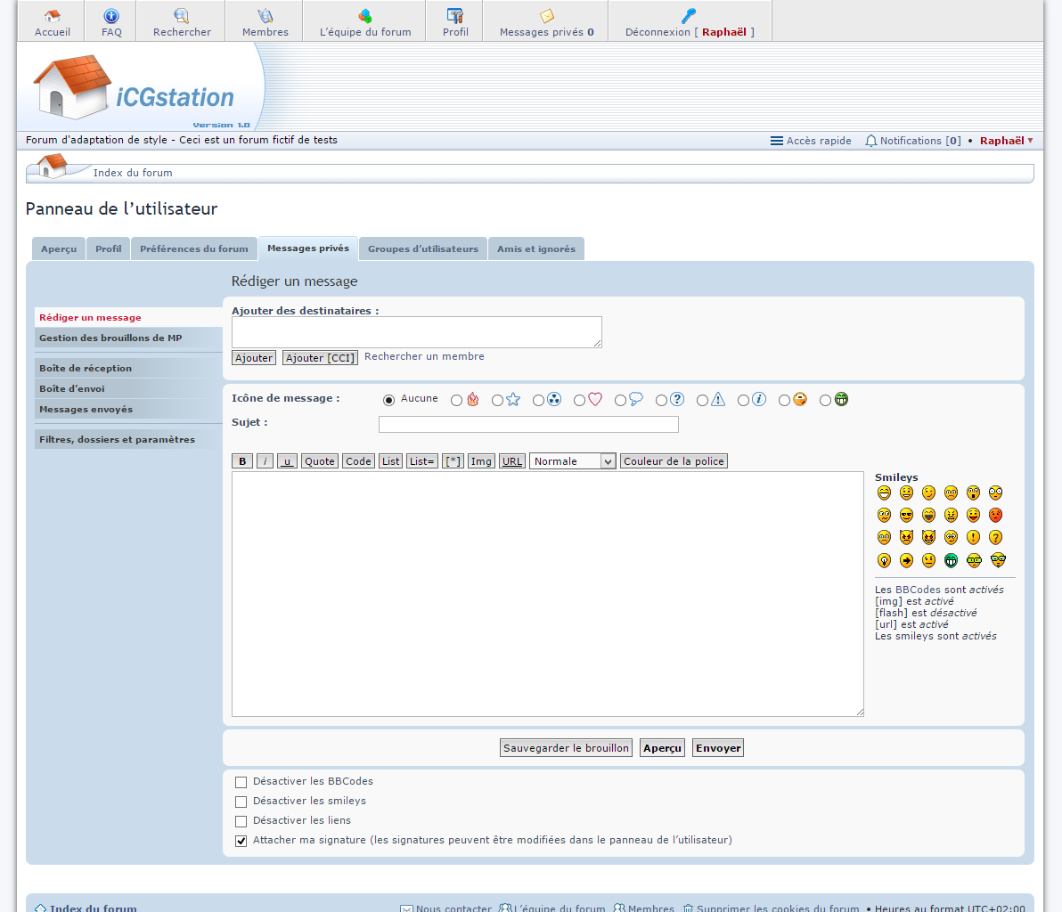
Task: Tick the Désactiver les smileys checkbox
Action: (241, 802)
